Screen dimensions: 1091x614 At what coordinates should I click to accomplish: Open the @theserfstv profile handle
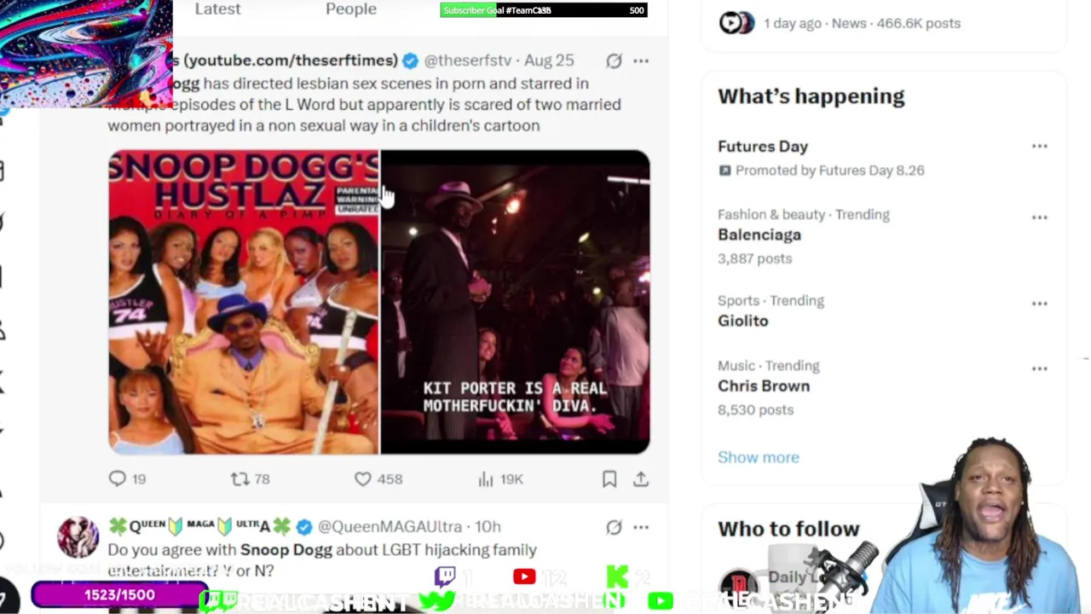(467, 61)
